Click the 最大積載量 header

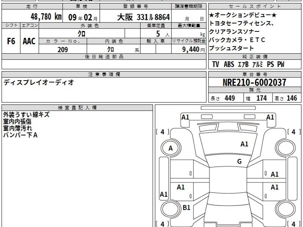pyautogui.click(x=189, y=25)
